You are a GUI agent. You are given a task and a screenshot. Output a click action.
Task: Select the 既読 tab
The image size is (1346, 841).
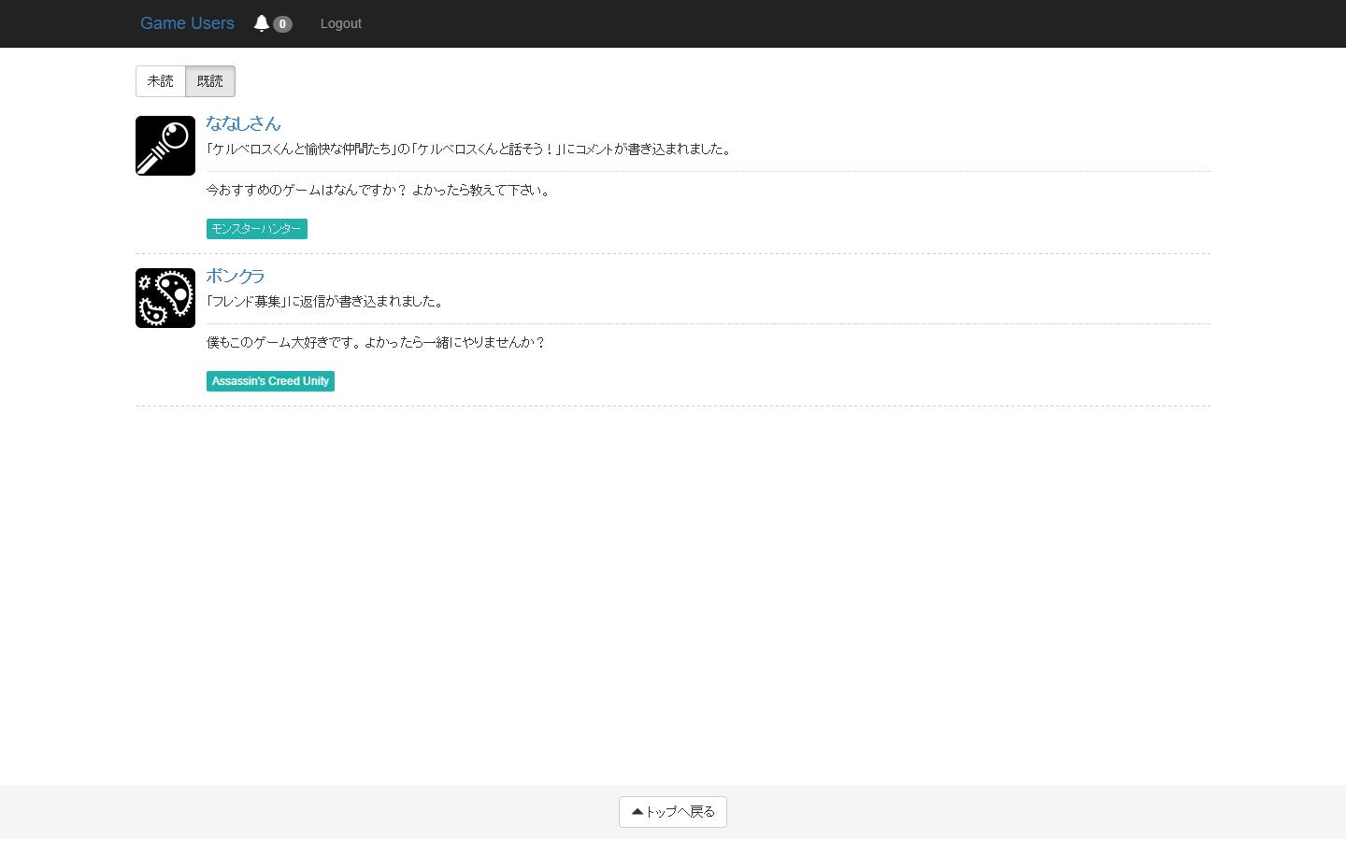(210, 81)
